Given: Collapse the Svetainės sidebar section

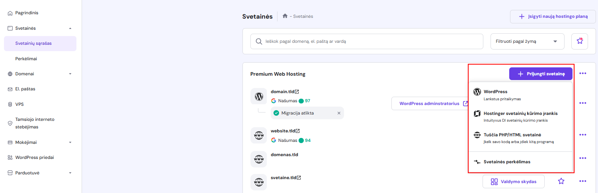Looking at the screenshot, I should [x=70, y=28].
